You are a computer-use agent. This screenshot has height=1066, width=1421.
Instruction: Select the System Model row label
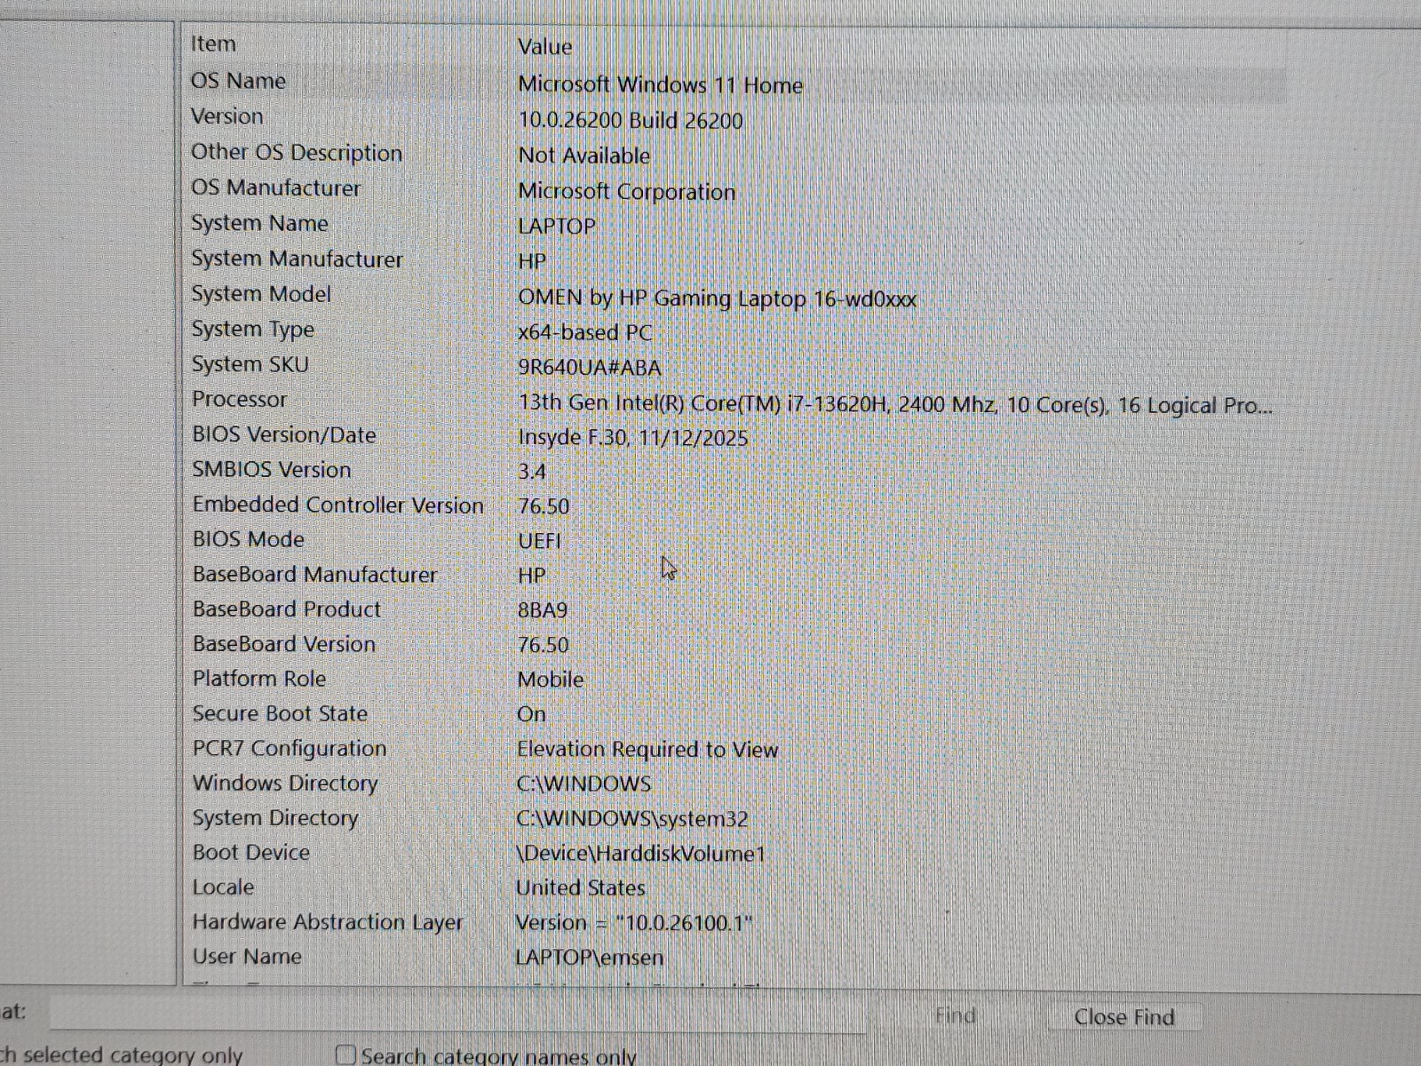tap(261, 294)
